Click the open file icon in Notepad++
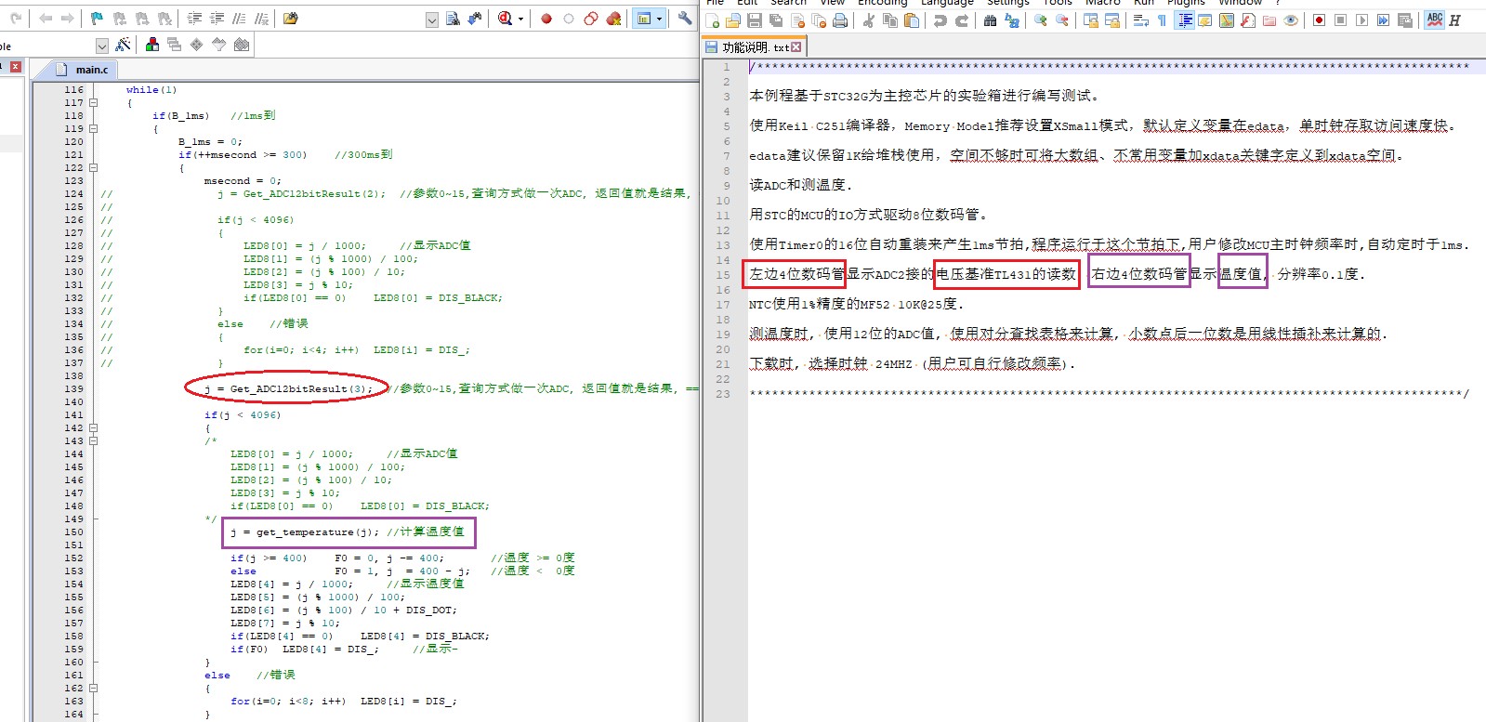The width and height of the screenshot is (1486, 722). (733, 20)
